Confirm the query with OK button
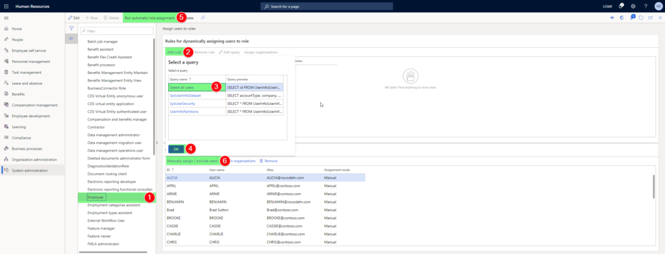The image size is (665, 254). point(176,149)
